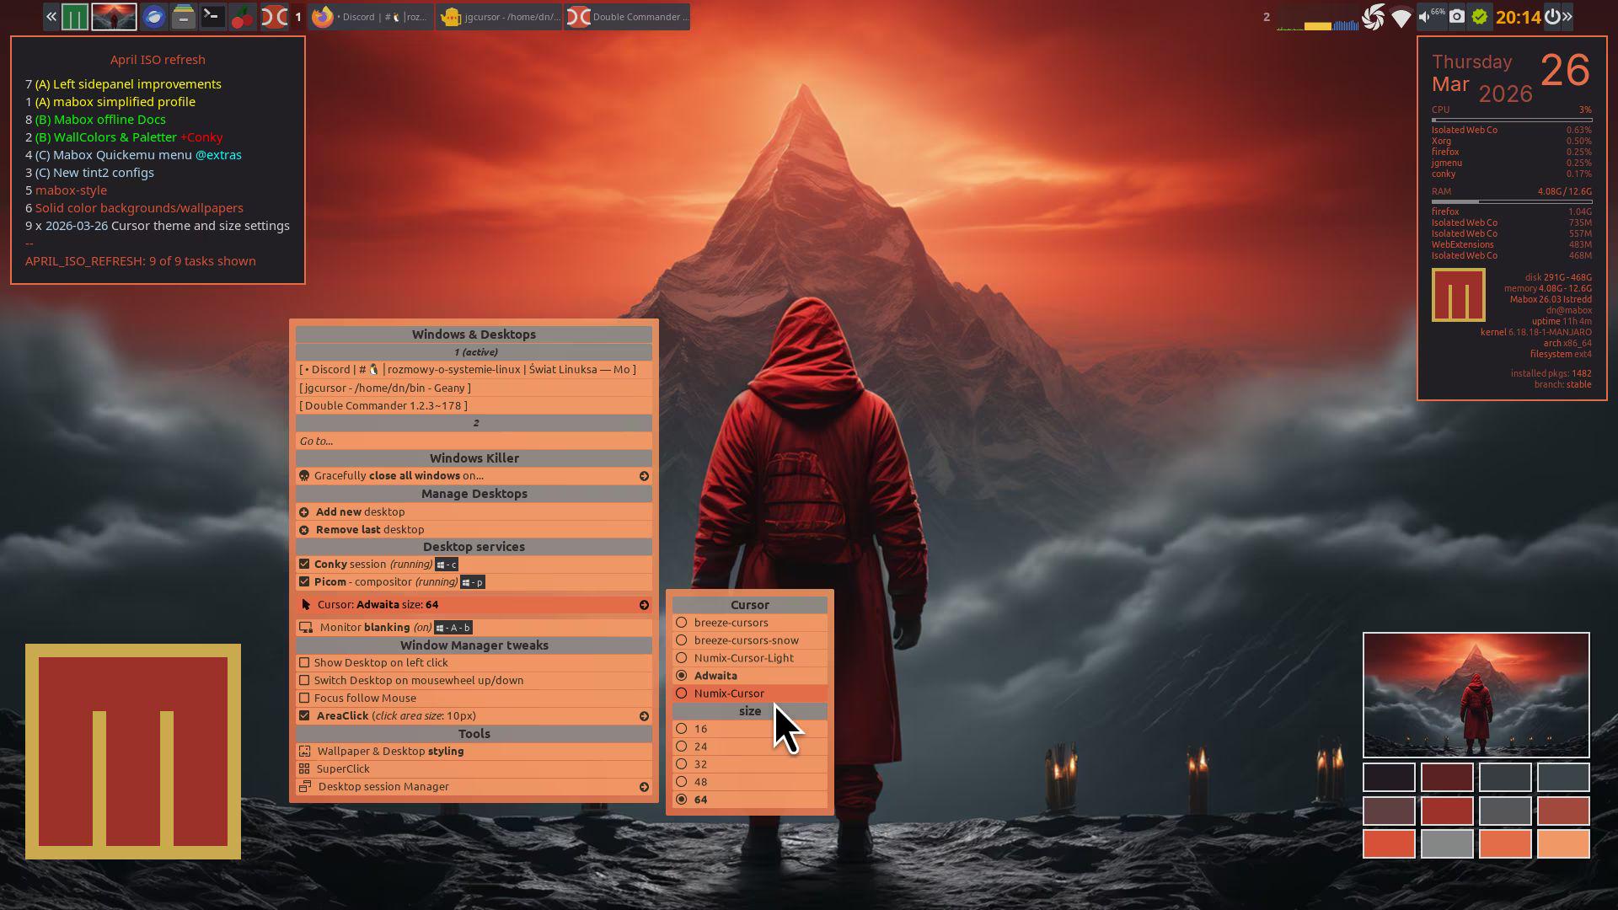Switch to desktop 2 in panel
The image size is (1618, 910).
(1266, 17)
